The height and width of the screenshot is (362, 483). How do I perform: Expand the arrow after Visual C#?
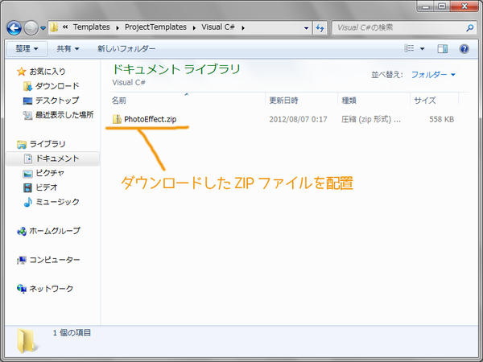click(x=243, y=27)
